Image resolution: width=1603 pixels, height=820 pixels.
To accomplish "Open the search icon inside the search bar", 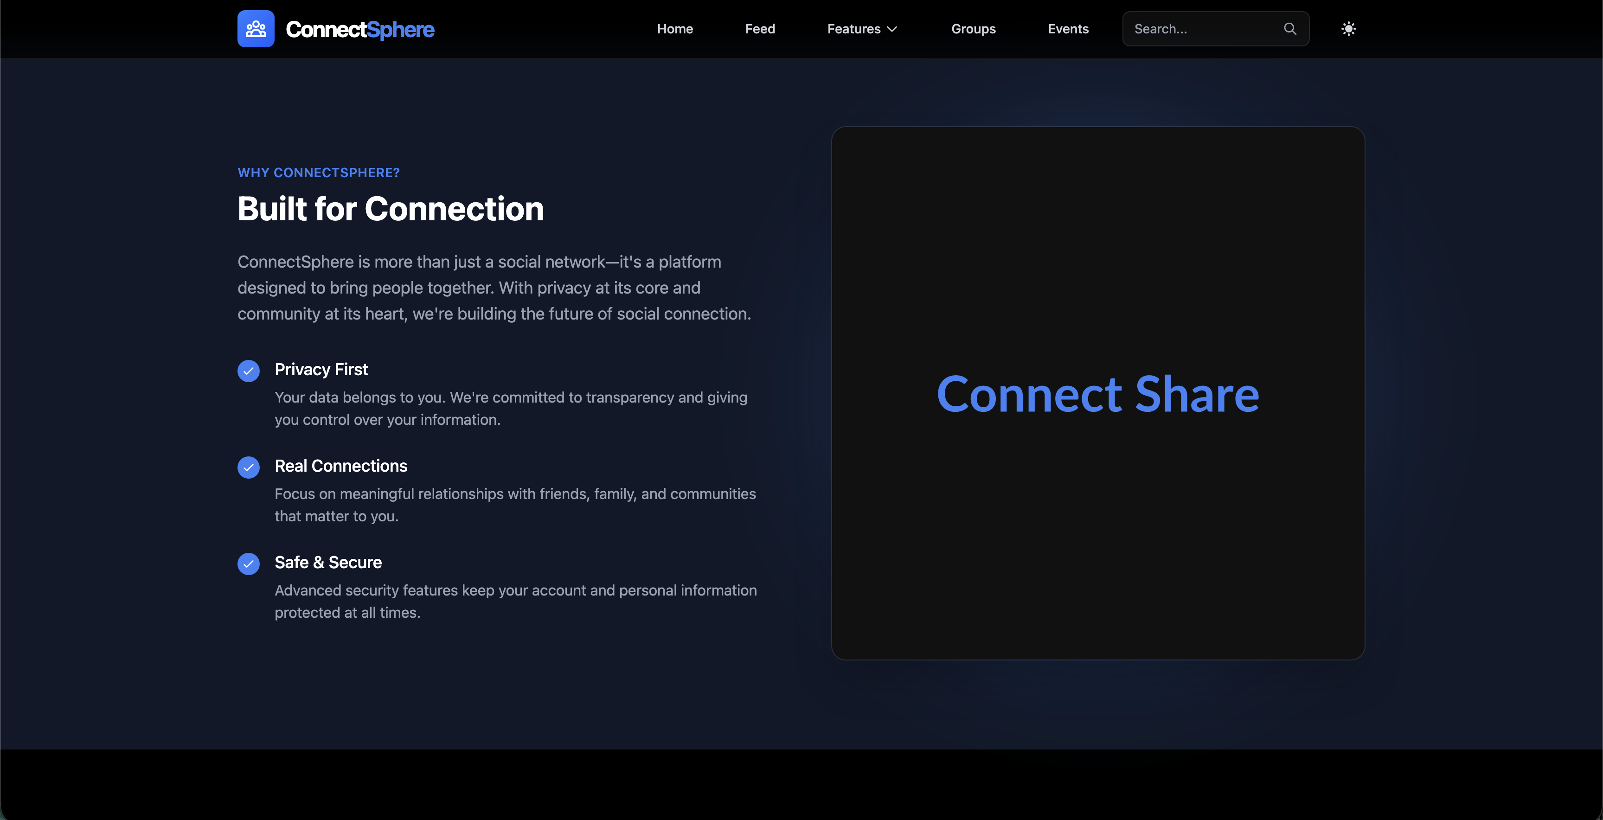I will tap(1289, 29).
